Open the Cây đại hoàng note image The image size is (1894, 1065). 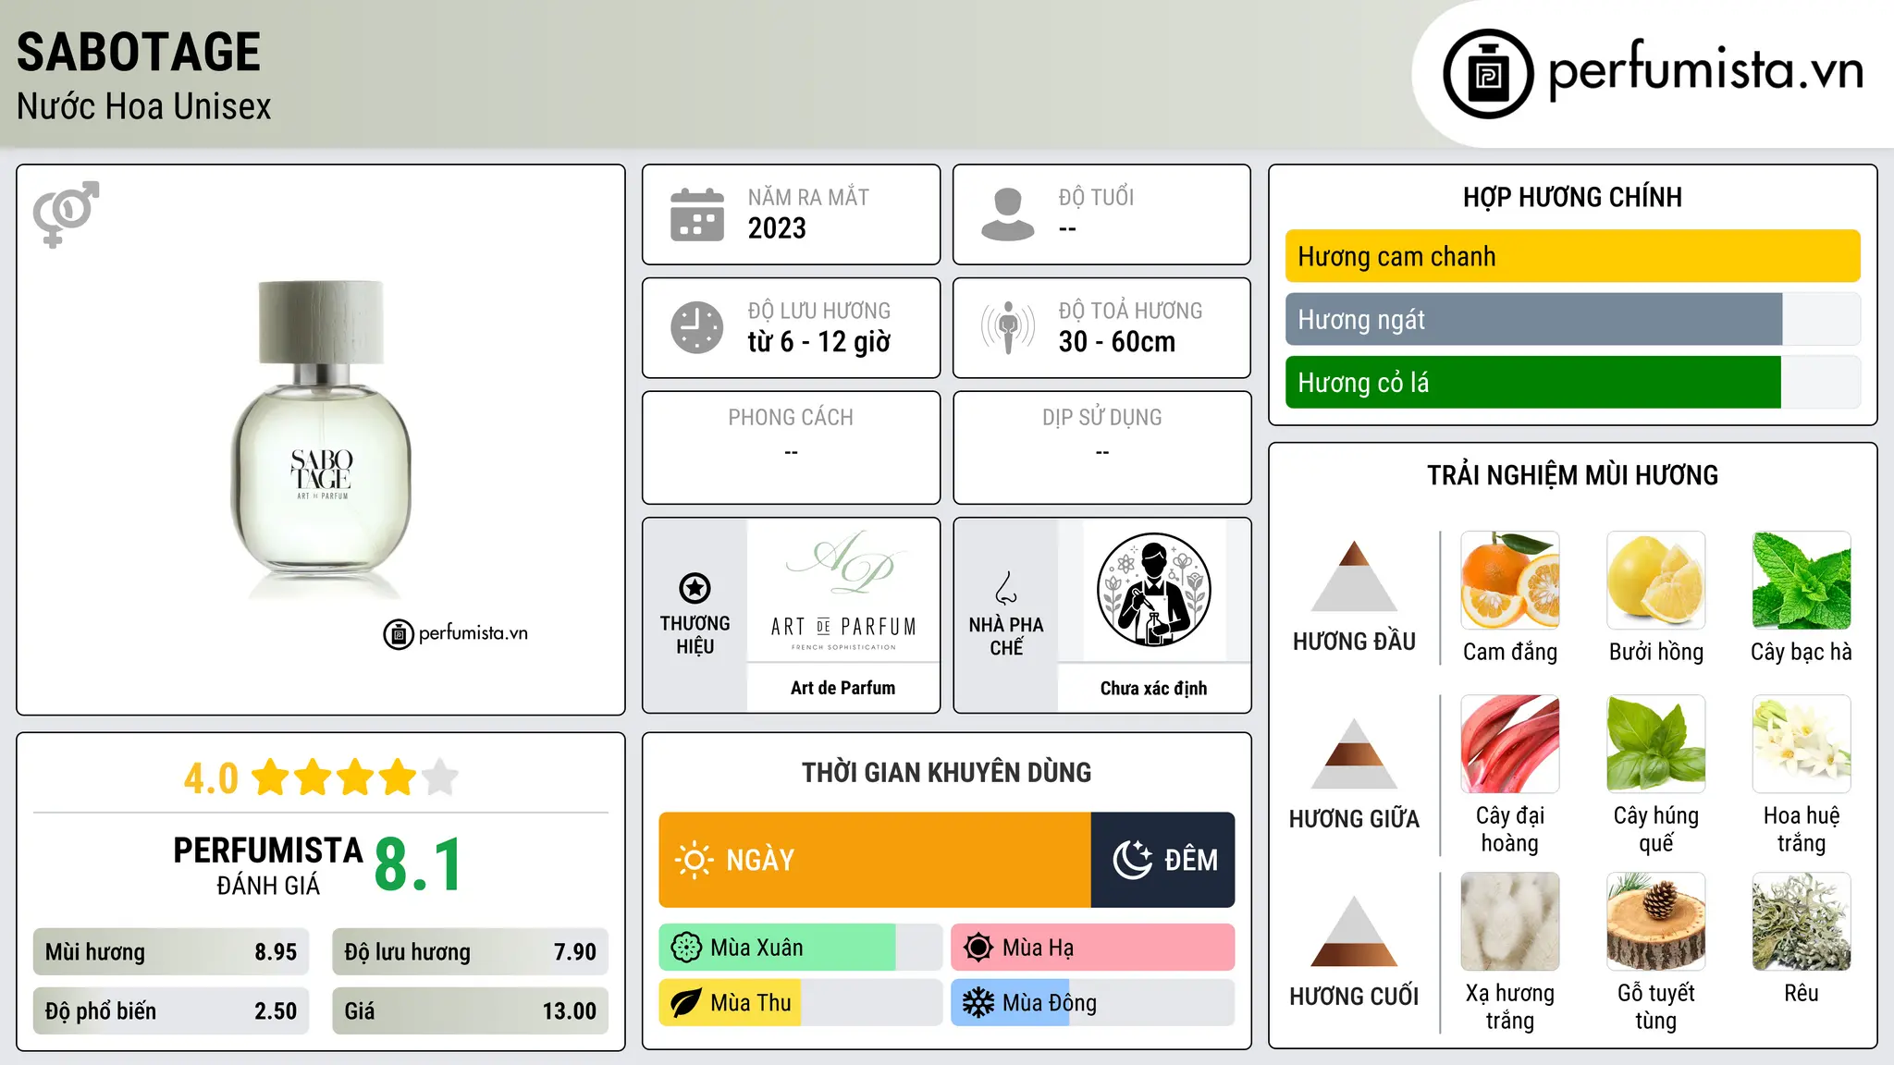tap(1510, 744)
